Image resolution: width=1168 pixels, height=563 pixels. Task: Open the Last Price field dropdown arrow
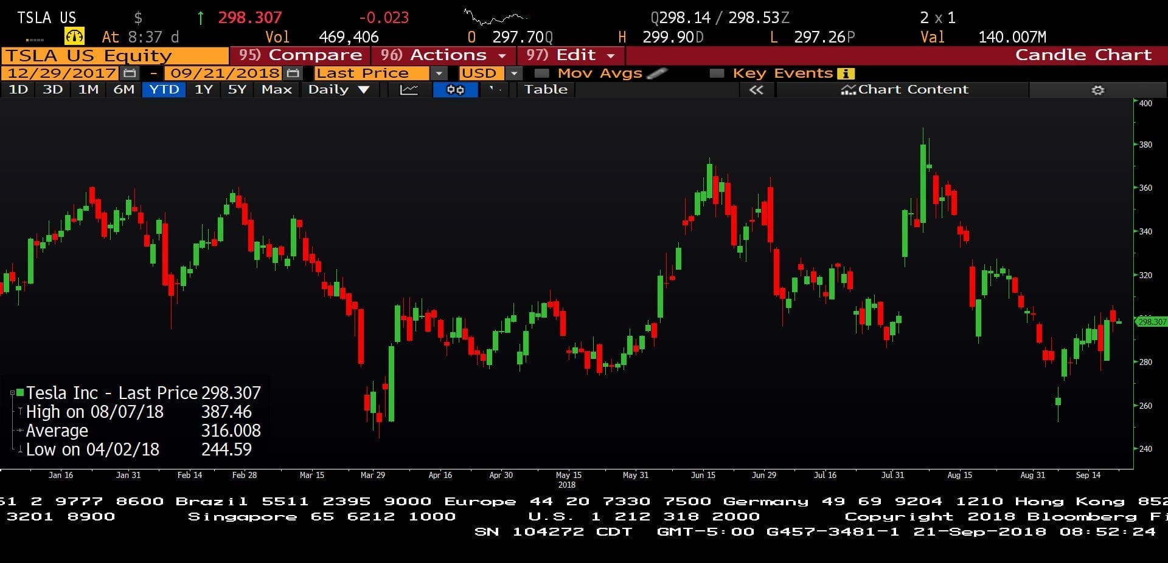(439, 73)
